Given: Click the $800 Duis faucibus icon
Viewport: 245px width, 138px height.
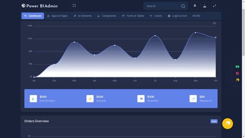Looking at the screenshot, I should 33,99.
